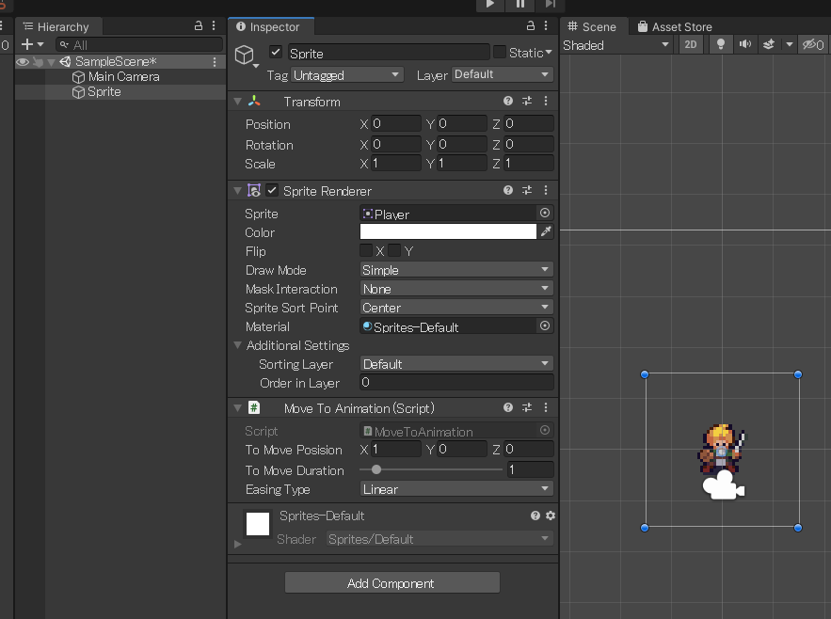Toggle scene audio with the speaker icon
831x619 pixels.
[x=744, y=44]
